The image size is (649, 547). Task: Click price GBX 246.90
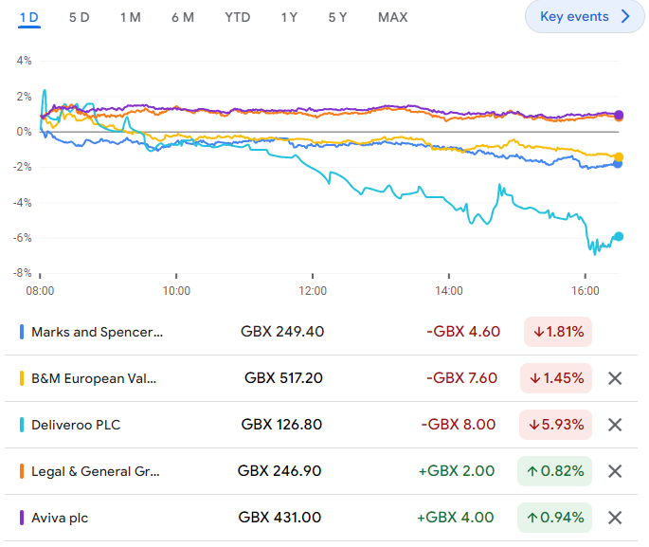(279, 471)
